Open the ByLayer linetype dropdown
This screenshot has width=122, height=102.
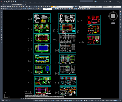pos(96,7)
